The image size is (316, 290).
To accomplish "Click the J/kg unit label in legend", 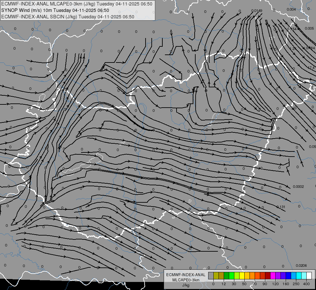I will pyautogui.click(x=186, y=285).
